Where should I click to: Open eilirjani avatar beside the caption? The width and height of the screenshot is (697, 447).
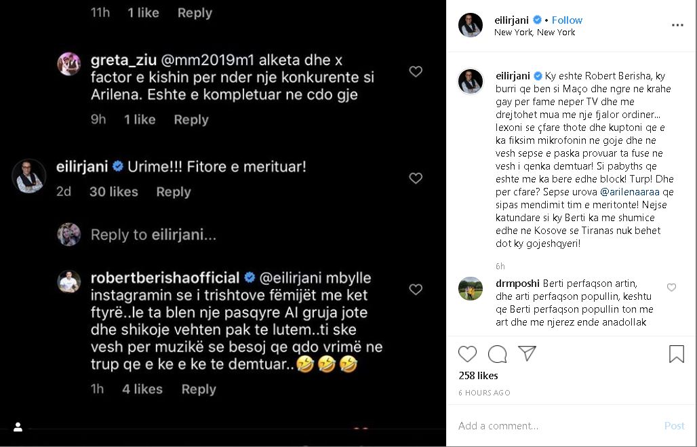[471, 81]
